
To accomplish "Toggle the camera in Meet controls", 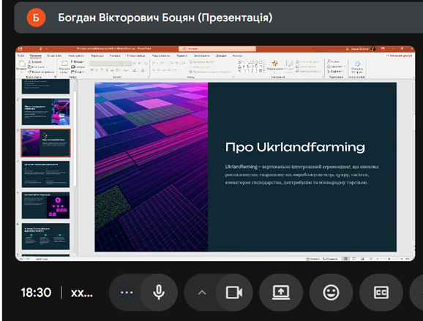I will [234, 292].
